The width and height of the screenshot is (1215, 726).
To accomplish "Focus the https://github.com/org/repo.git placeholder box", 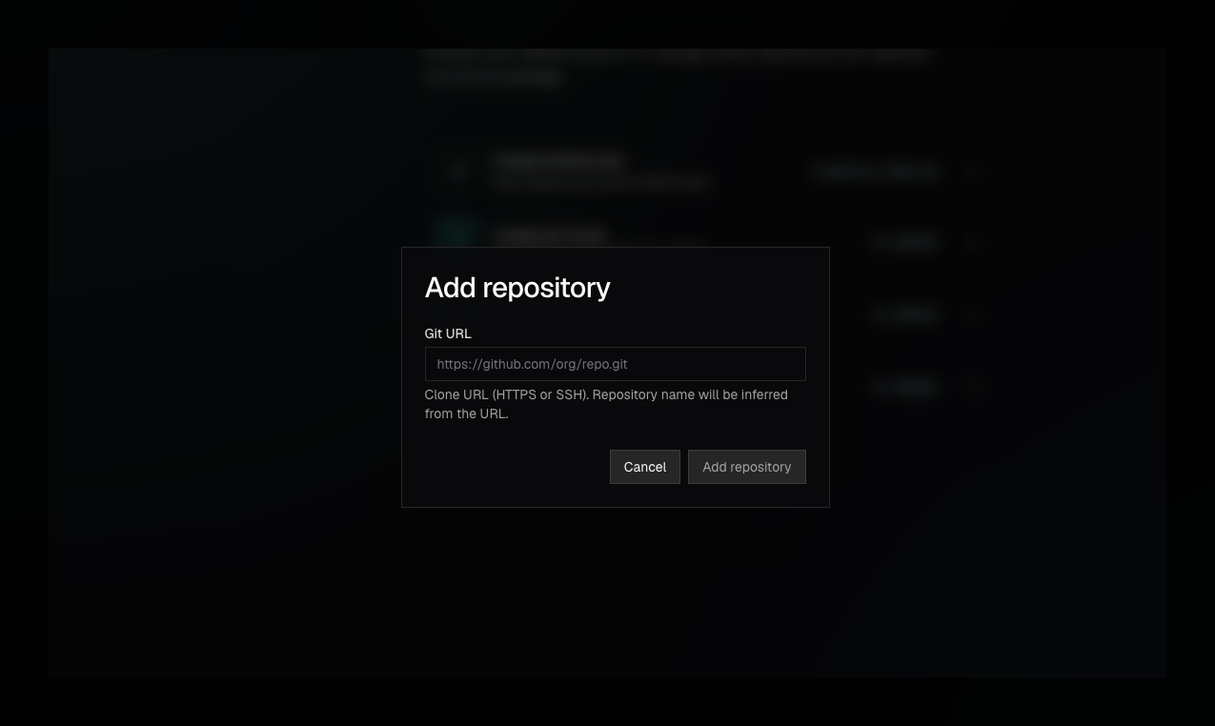I will click(615, 364).
